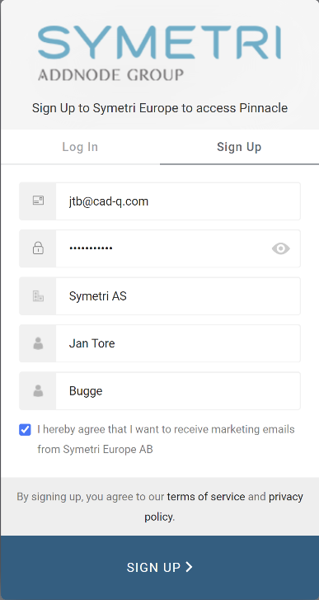Open the privacy policy link
The width and height of the screenshot is (319, 600).
(223, 507)
